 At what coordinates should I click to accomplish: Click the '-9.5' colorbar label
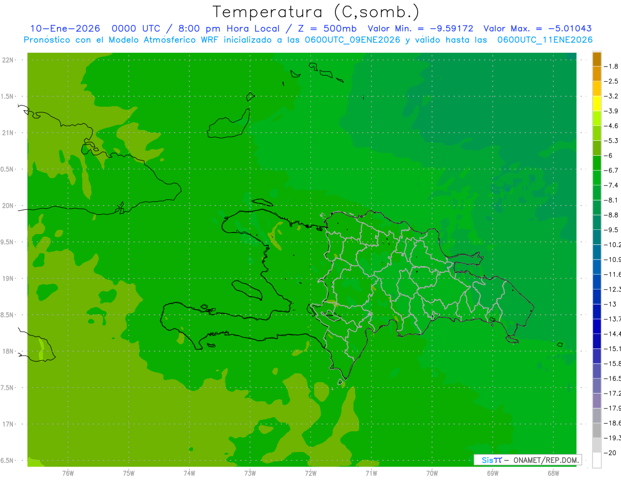[x=611, y=230]
